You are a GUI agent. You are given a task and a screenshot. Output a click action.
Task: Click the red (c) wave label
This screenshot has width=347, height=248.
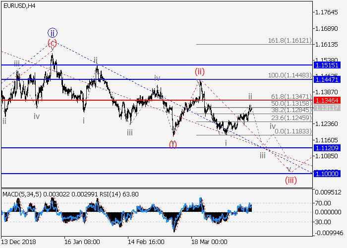(x=52, y=42)
